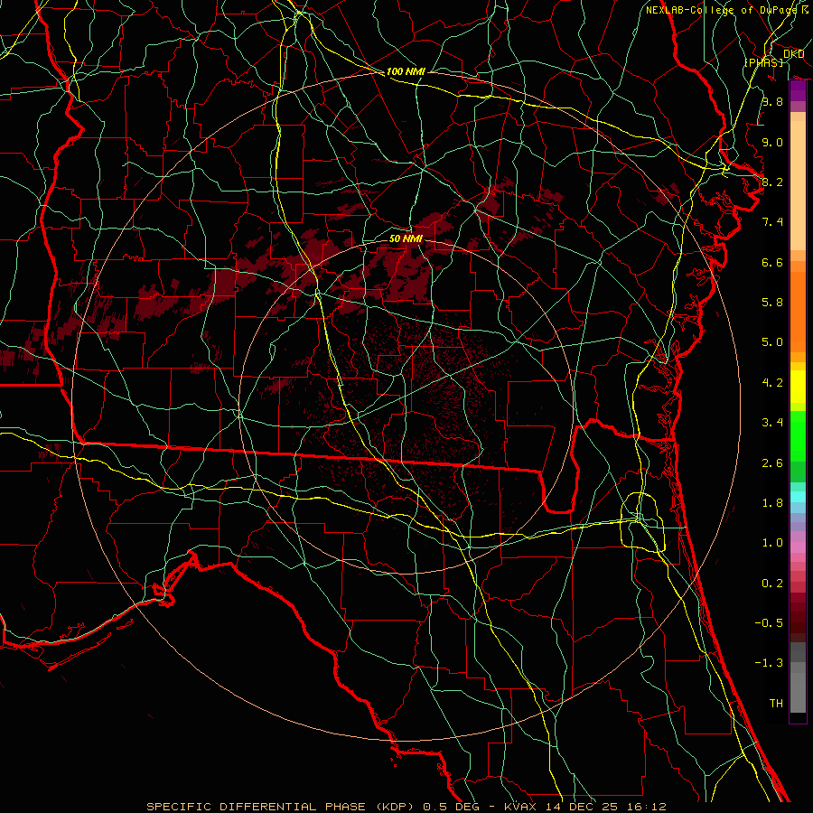This screenshot has width=813, height=813.
Task: Click the TH threshold label on scale
Action: pyautogui.click(x=776, y=704)
